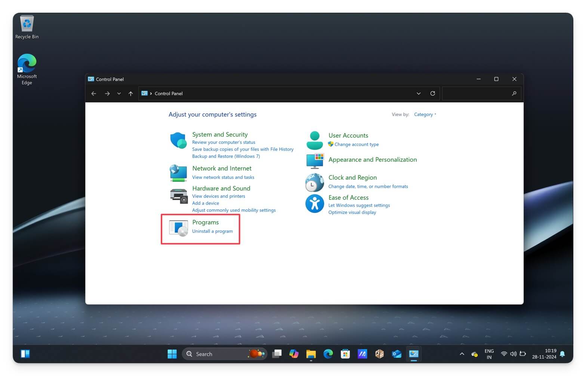Viewport: 586px width, 376px height.
Task: Open User Accounts heading
Action: coord(348,135)
